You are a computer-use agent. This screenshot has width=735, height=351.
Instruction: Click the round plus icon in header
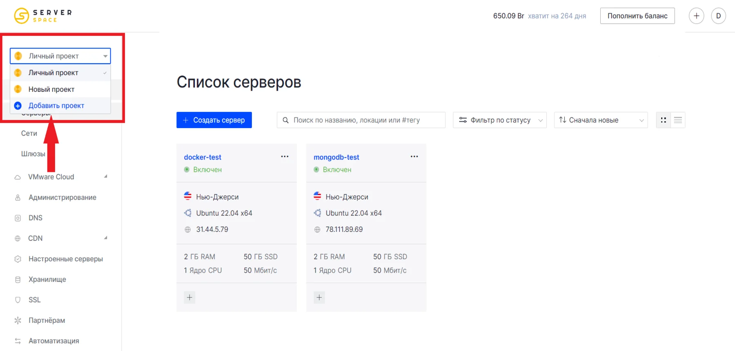(x=696, y=16)
